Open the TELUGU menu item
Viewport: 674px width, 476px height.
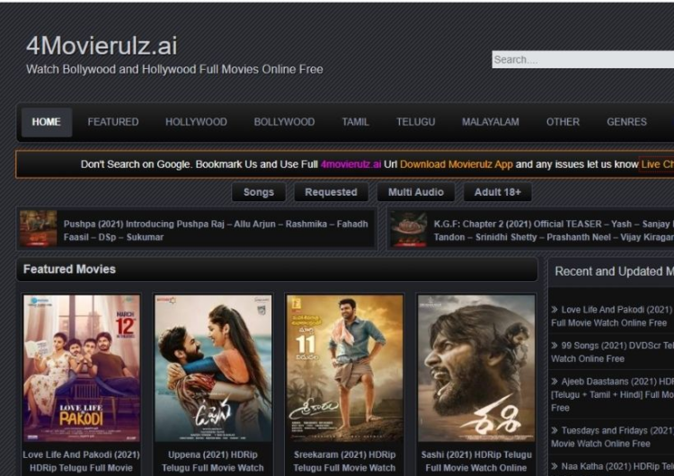416,122
